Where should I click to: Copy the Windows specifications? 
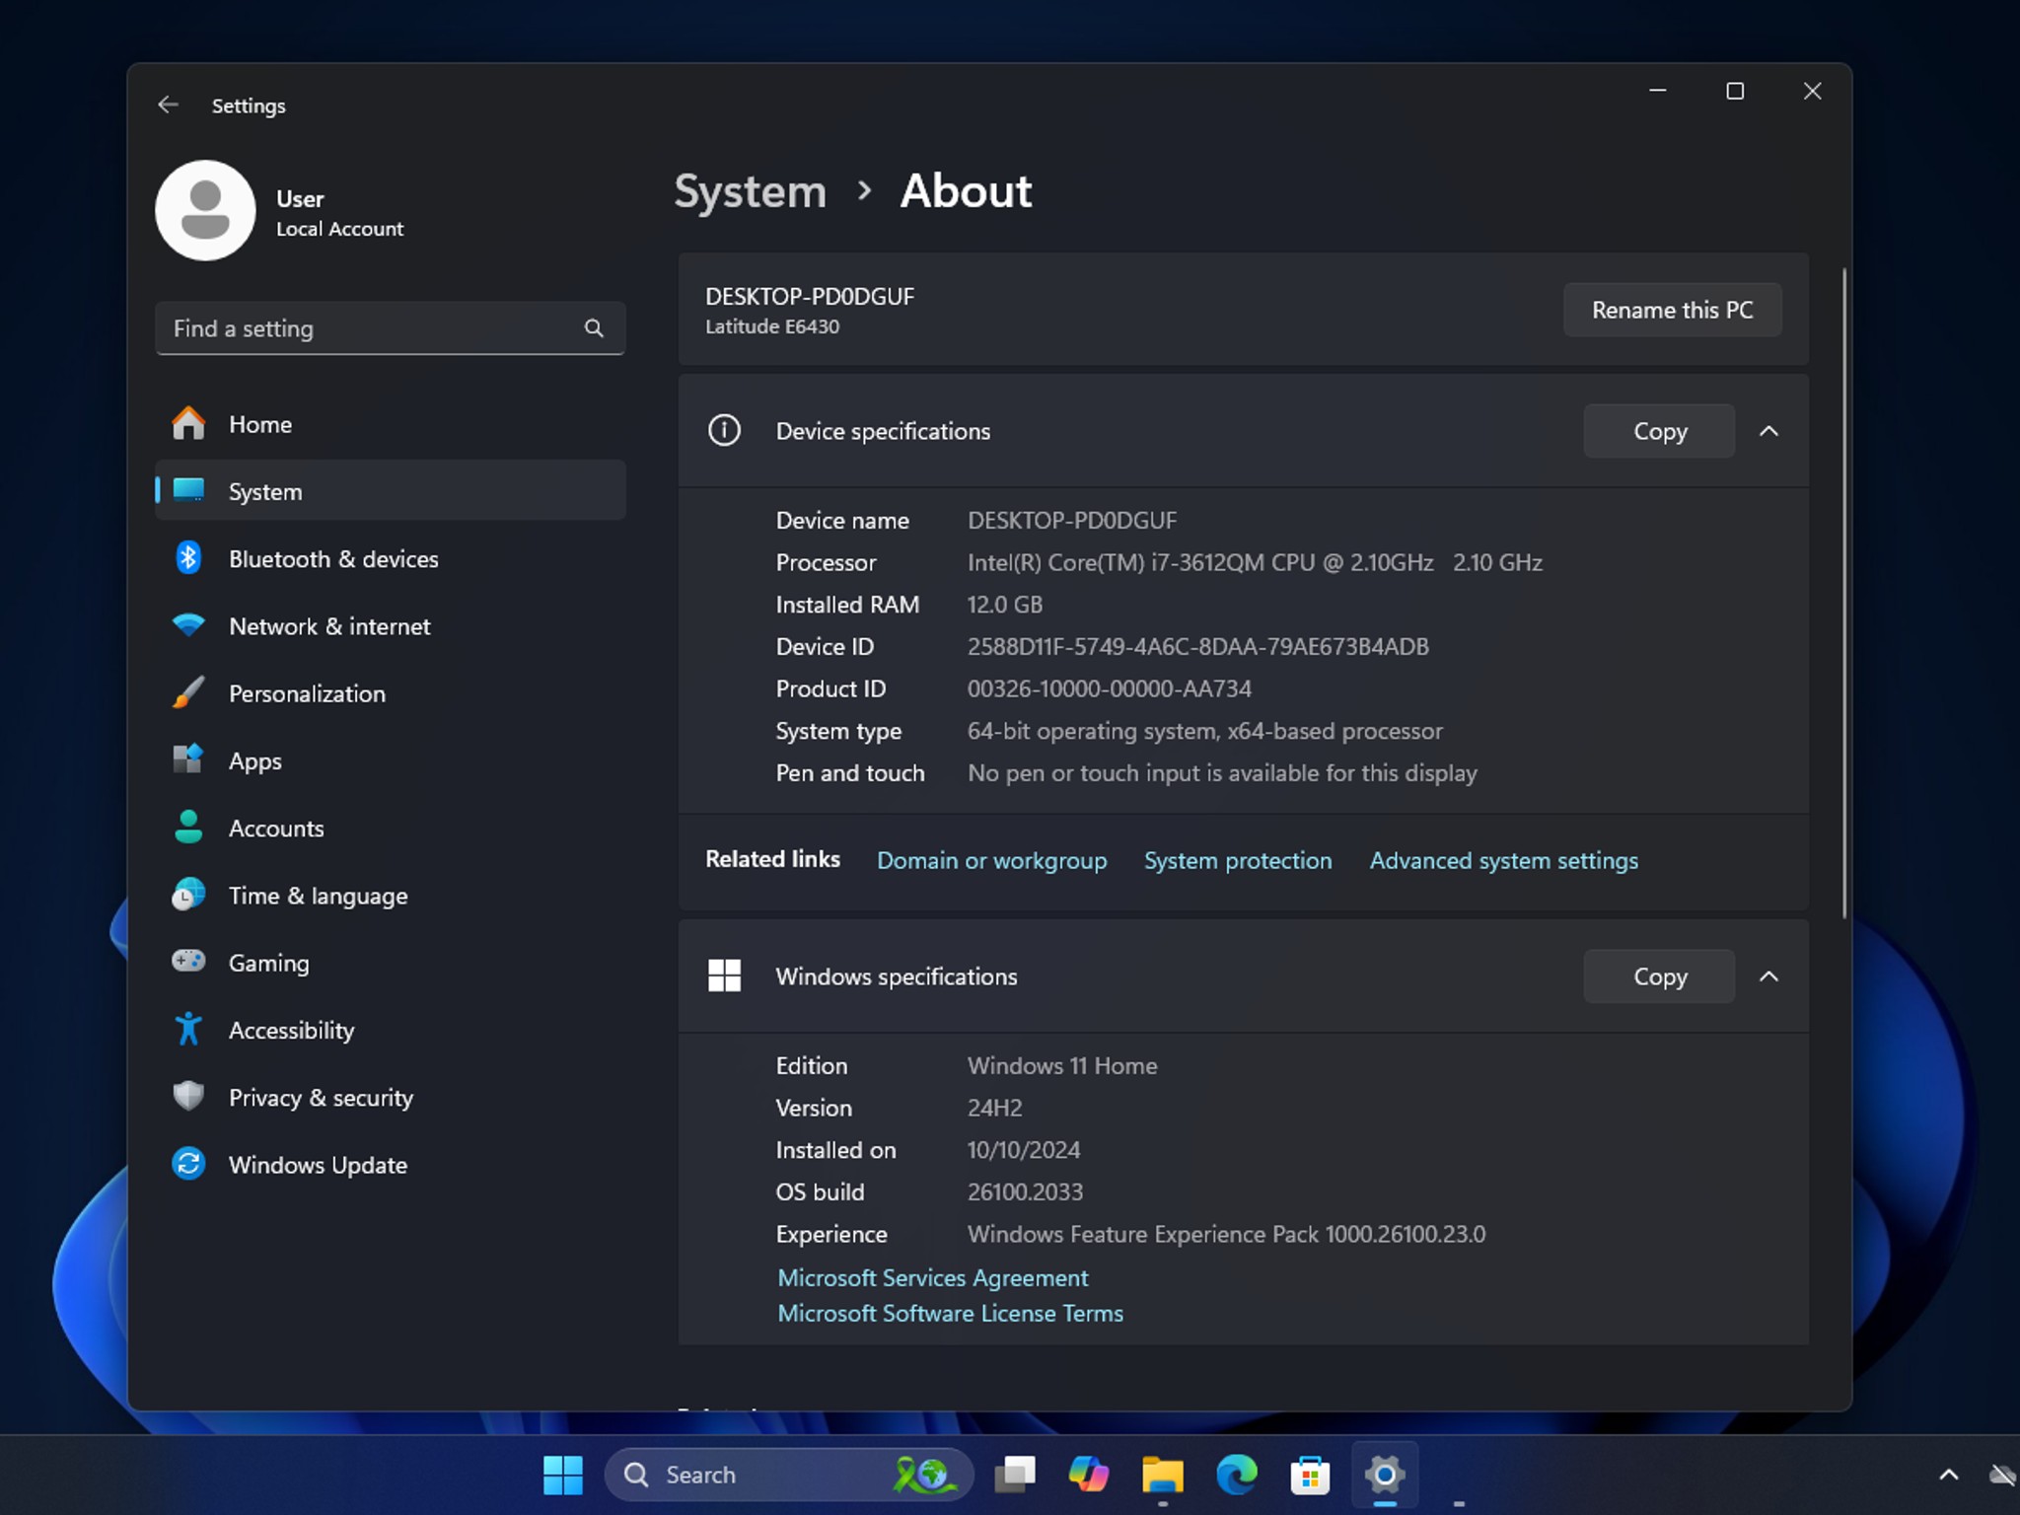tap(1659, 976)
